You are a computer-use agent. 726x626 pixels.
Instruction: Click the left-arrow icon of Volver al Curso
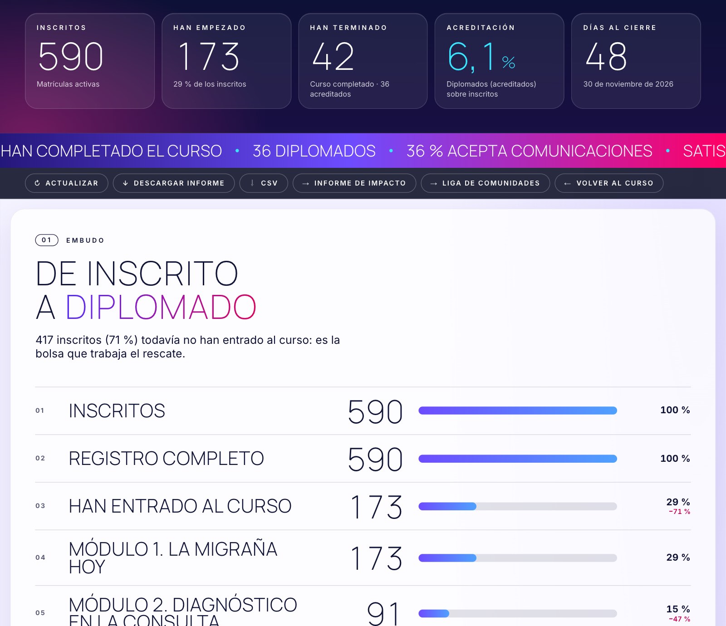pos(567,183)
